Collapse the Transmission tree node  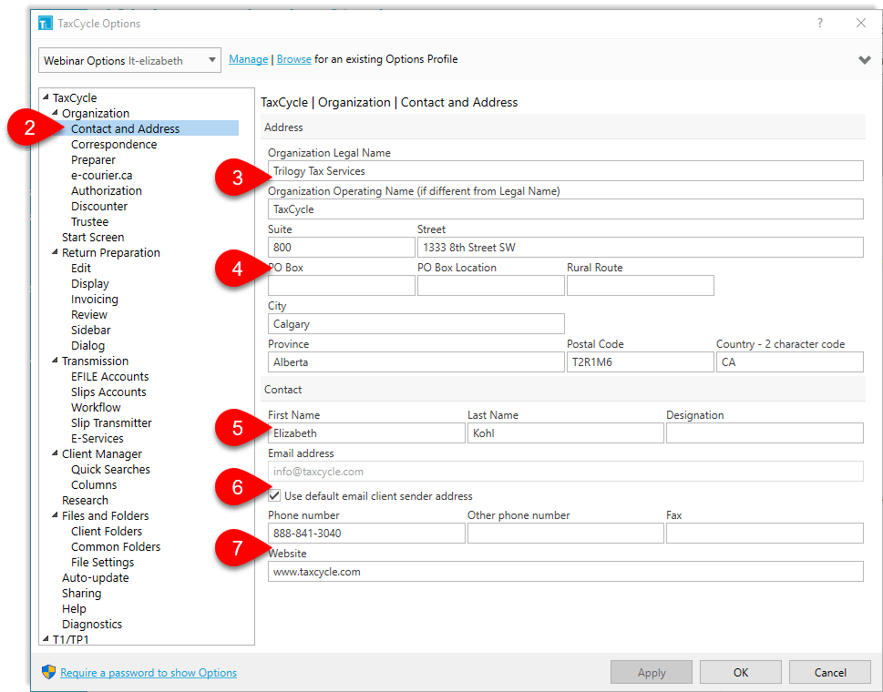coord(56,360)
